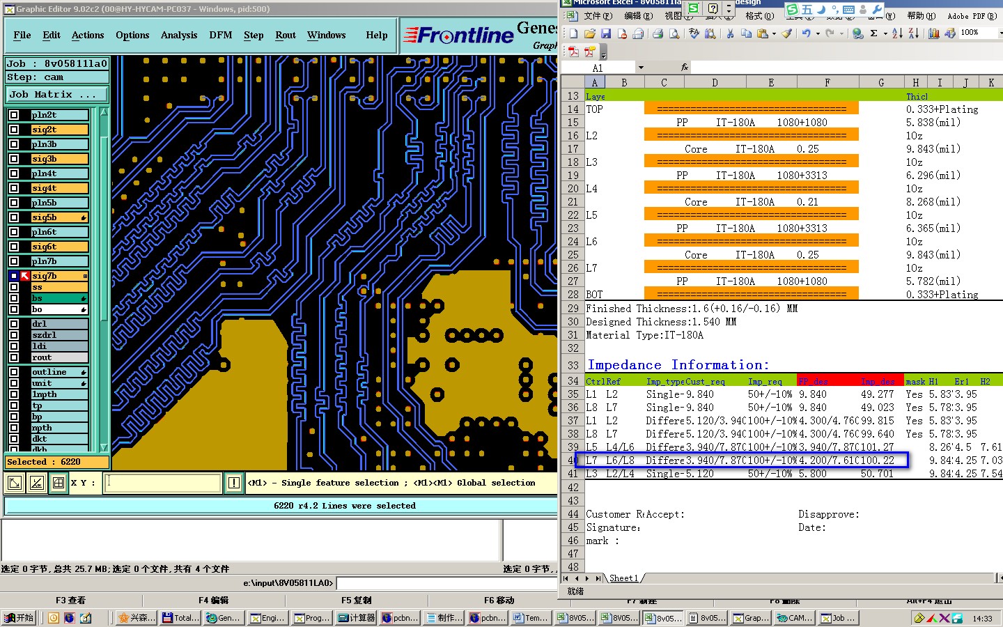The image size is (1003, 627).
Task: Click the Chart Wizard icon
Action: (x=933, y=33)
